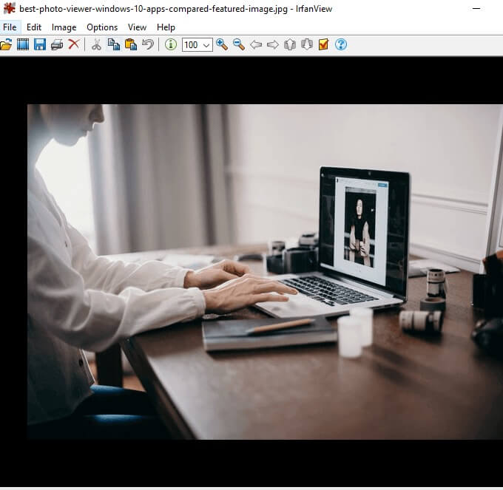The width and height of the screenshot is (503, 490).
Task: Open the View menu
Action: click(x=137, y=27)
